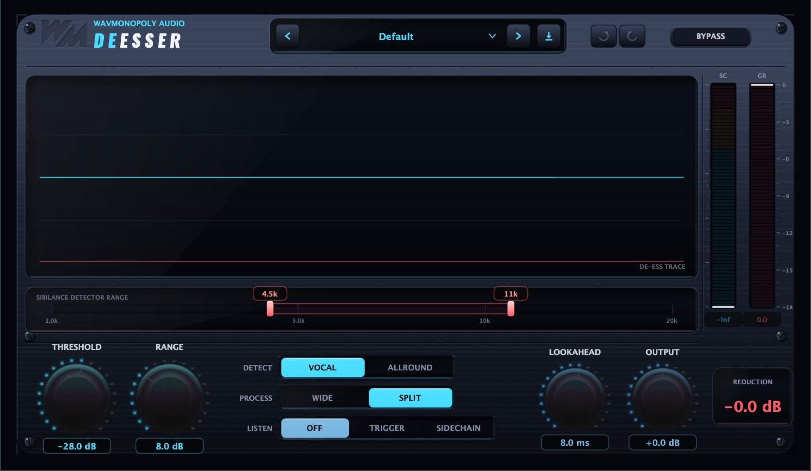The height and width of the screenshot is (471, 811).
Task: Switch Process mode to WIDE
Action: pos(323,398)
